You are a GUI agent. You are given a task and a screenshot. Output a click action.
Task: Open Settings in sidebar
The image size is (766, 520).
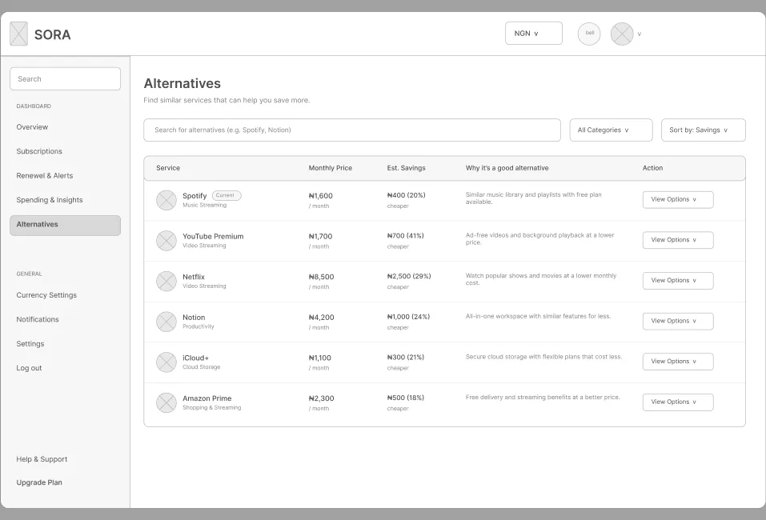click(30, 344)
